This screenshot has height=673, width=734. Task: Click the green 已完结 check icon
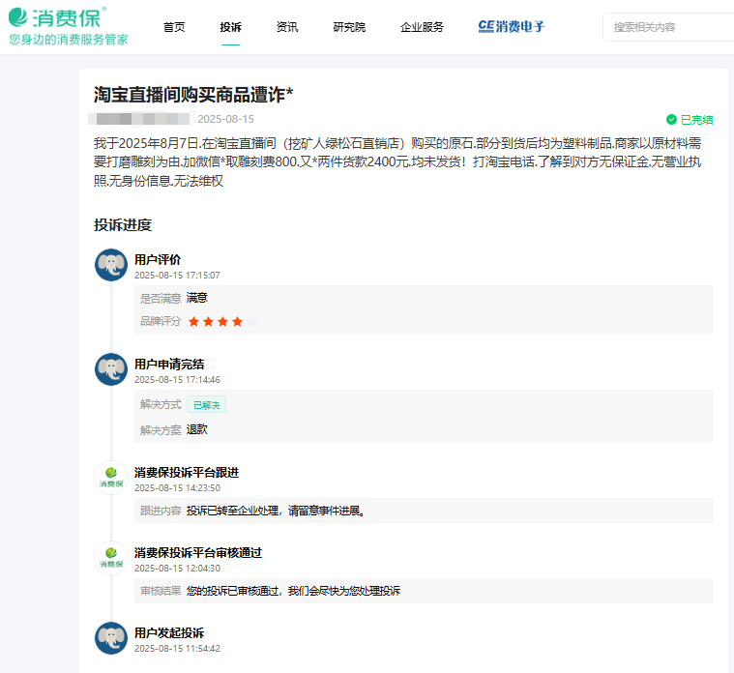tap(671, 120)
